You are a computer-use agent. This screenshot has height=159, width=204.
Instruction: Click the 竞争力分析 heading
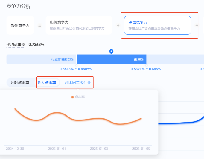click(19, 6)
